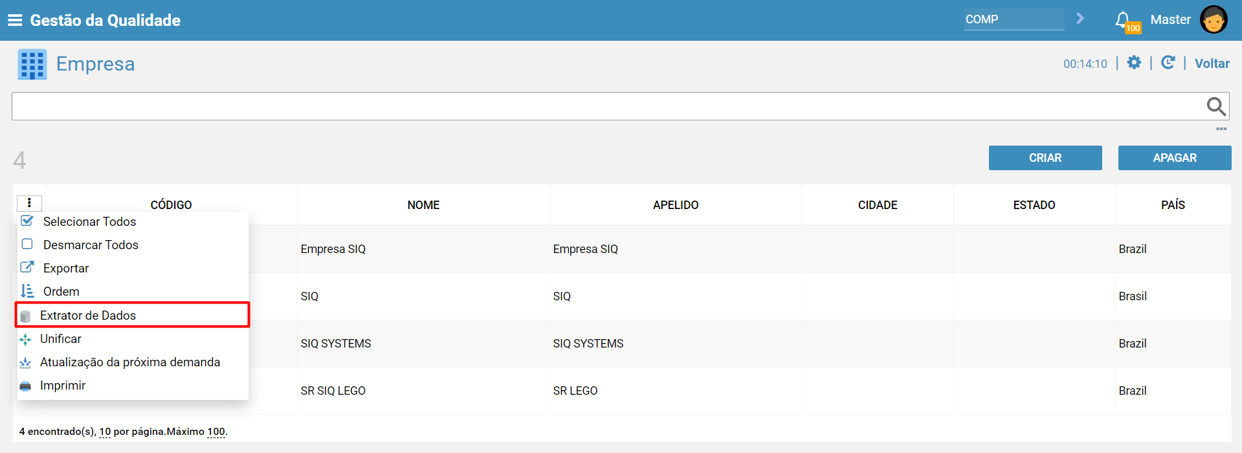Click the Voltar link
Screen dimensions: 1242x453
click(x=1212, y=63)
